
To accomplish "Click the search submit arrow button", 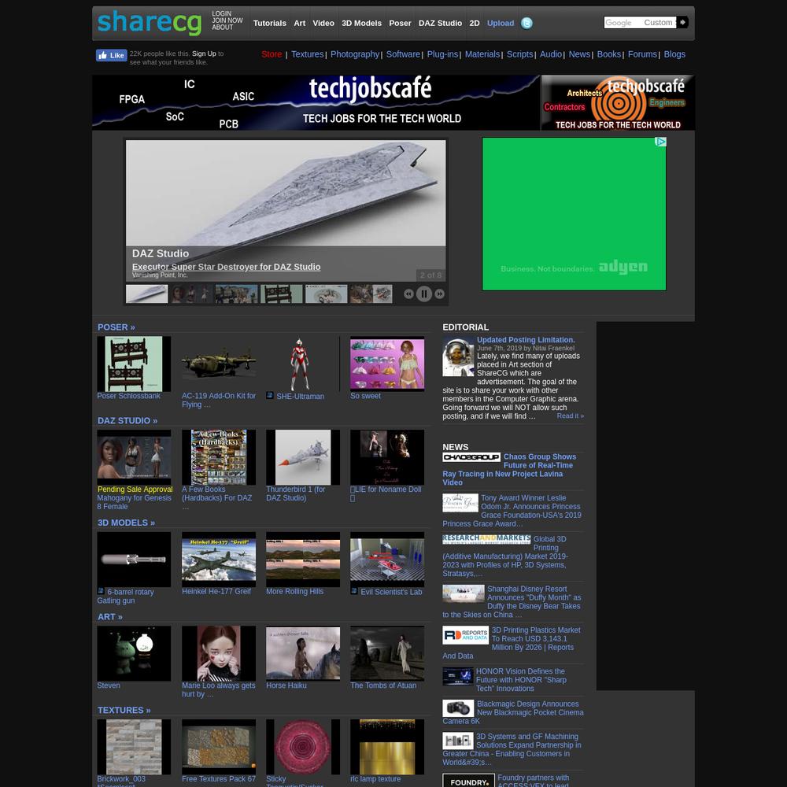I will (x=682, y=23).
